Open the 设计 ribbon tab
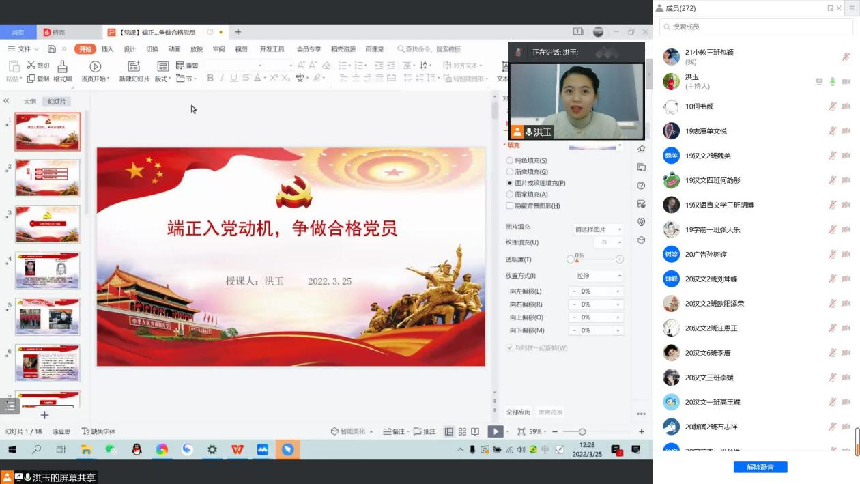This screenshot has height=484, width=860. pos(130,49)
